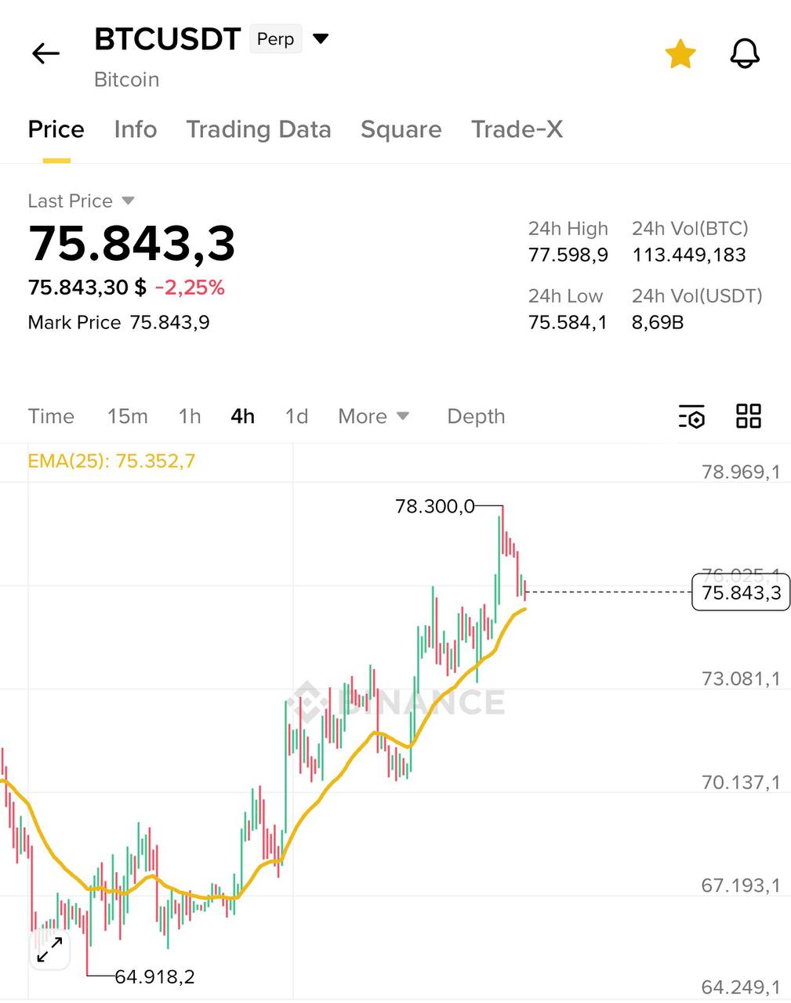Open the Trading Data tab
The width and height of the screenshot is (791, 1003).
click(259, 129)
